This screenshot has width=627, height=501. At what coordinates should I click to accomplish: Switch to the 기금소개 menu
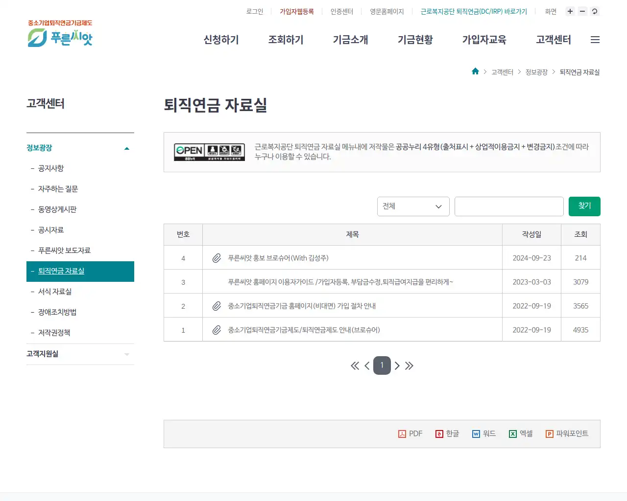coord(350,40)
